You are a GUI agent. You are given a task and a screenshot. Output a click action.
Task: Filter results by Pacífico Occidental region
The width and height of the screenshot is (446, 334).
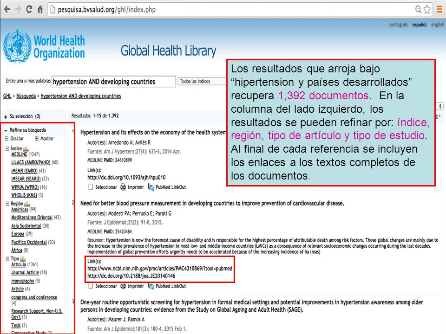click(x=29, y=242)
